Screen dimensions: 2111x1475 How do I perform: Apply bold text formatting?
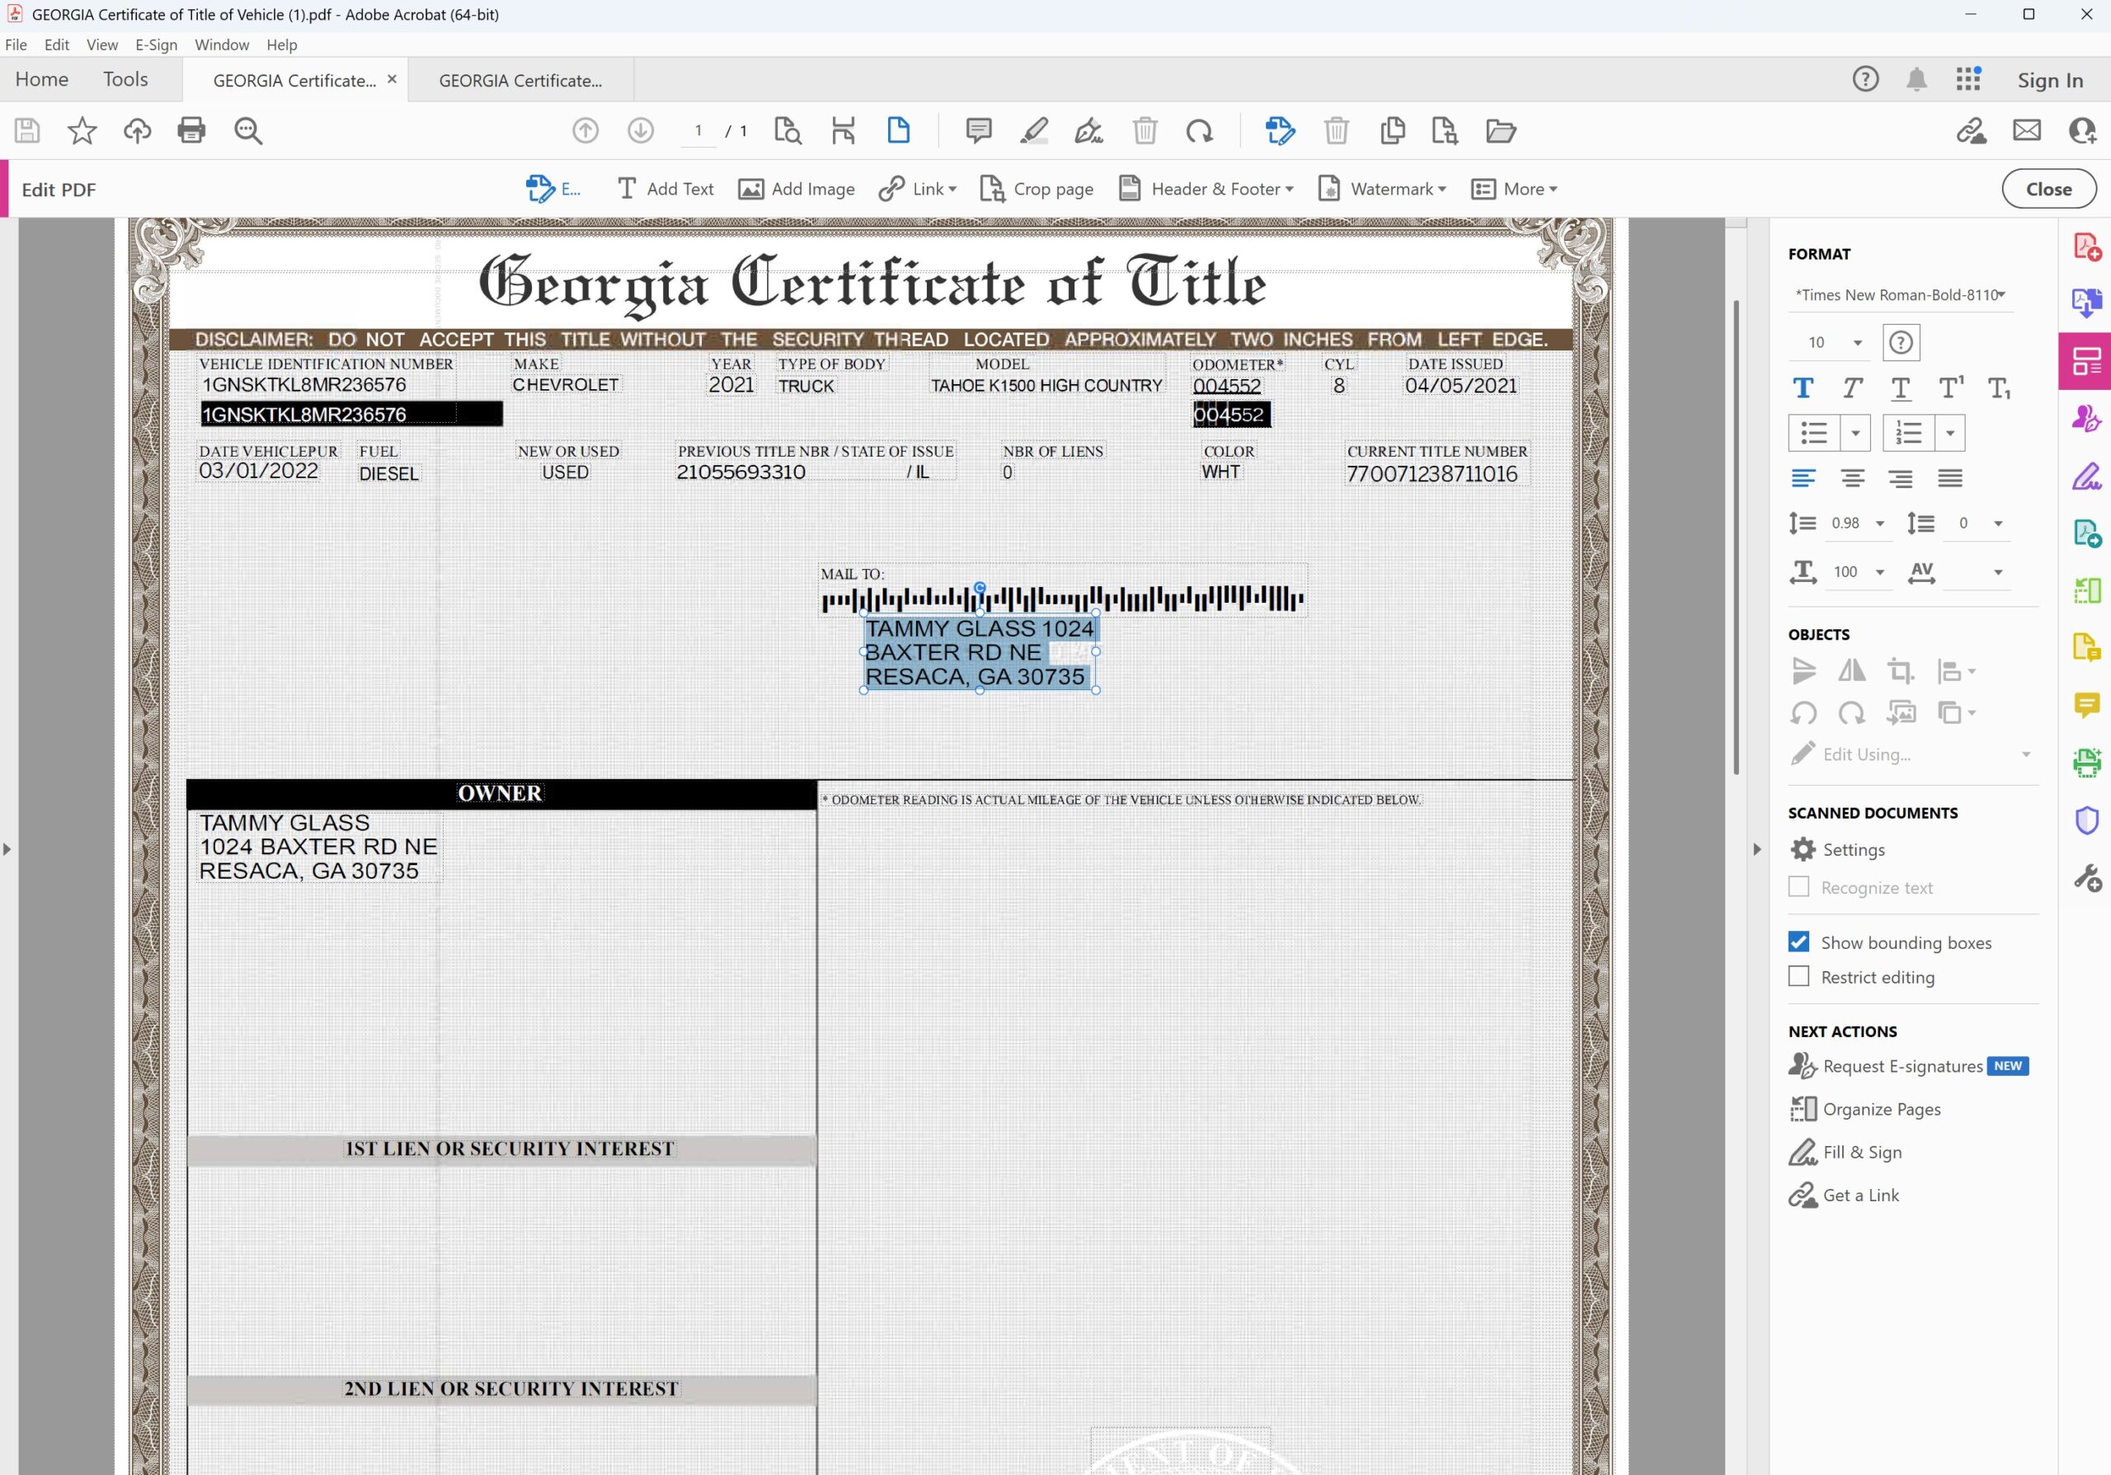click(1803, 388)
